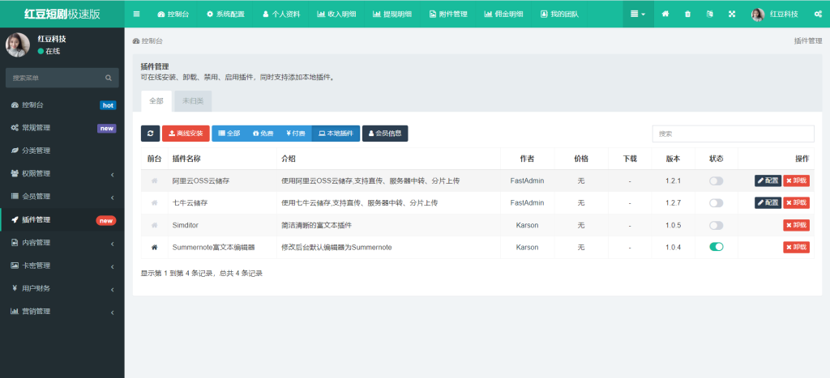
Task: Show 本地插件 filter
Action: pos(336,134)
